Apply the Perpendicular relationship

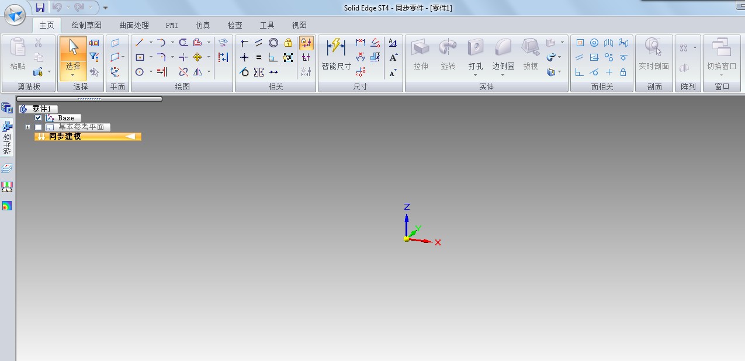[x=273, y=57]
